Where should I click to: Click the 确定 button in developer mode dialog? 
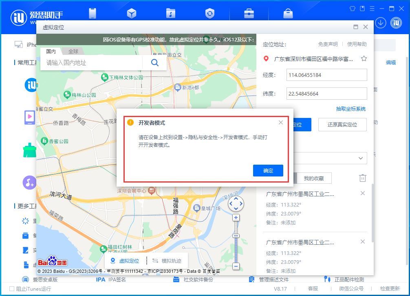pos(268,170)
